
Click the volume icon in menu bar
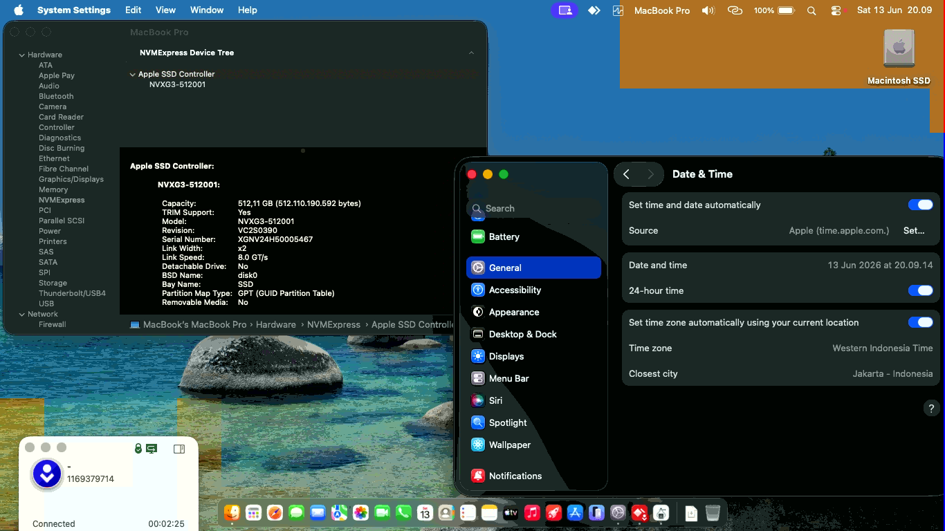click(708, 10)
